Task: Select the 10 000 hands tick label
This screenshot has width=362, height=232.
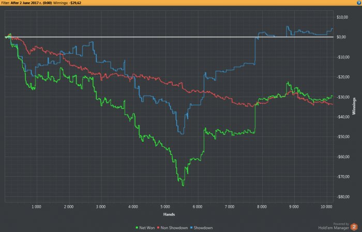Action: click(x=326, y=207)
